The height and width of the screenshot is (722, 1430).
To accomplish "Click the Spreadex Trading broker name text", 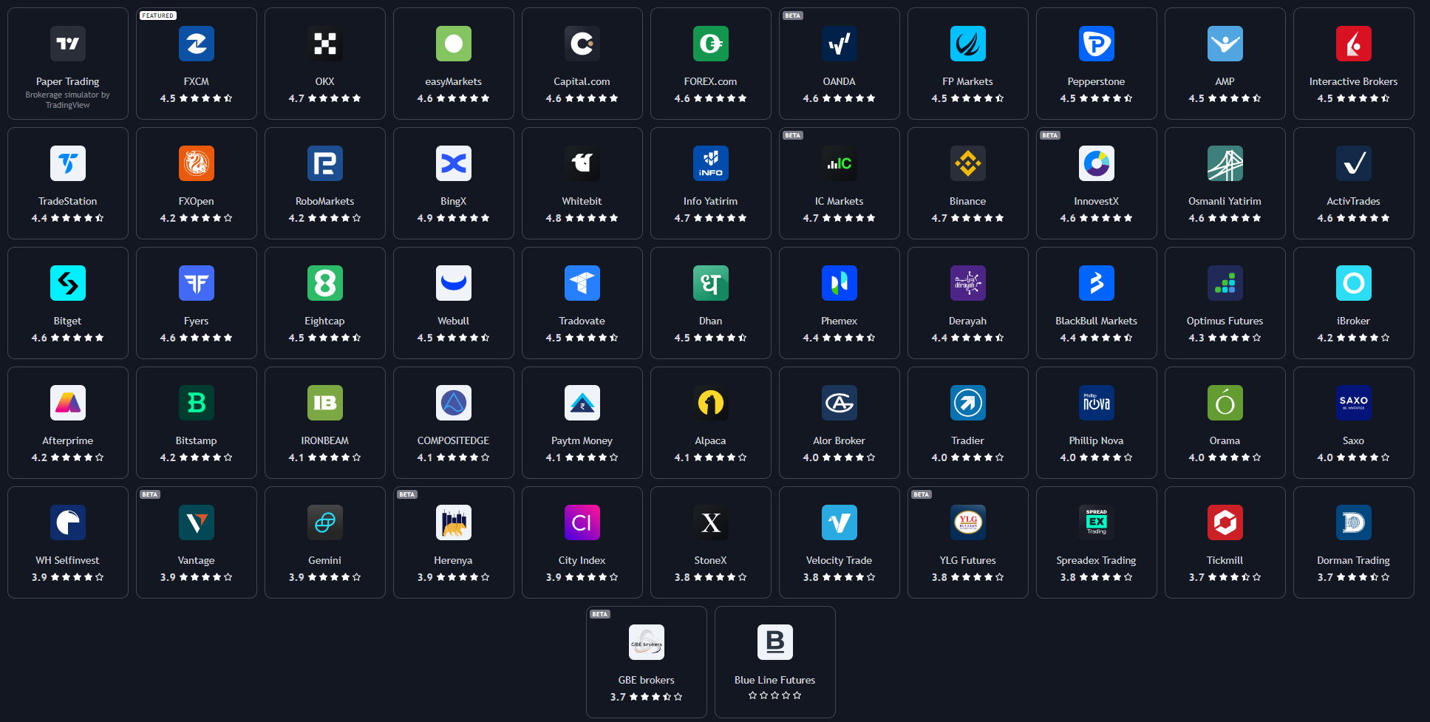I will click(1097, 561).
